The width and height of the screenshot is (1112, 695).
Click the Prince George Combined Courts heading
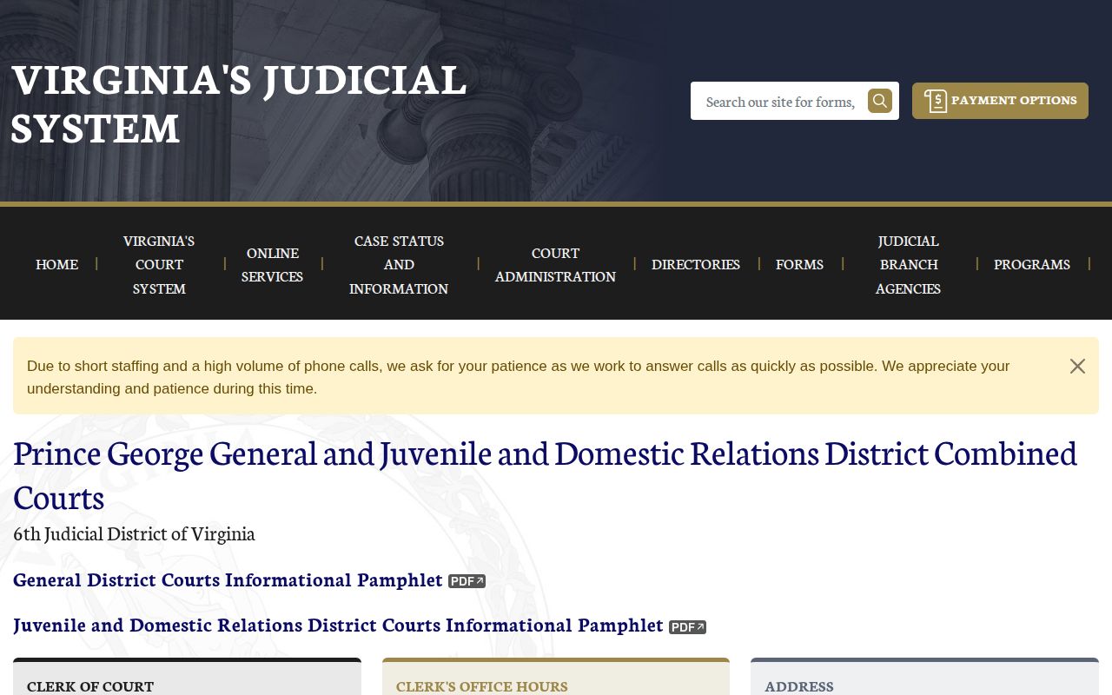(x=546, y=475)
